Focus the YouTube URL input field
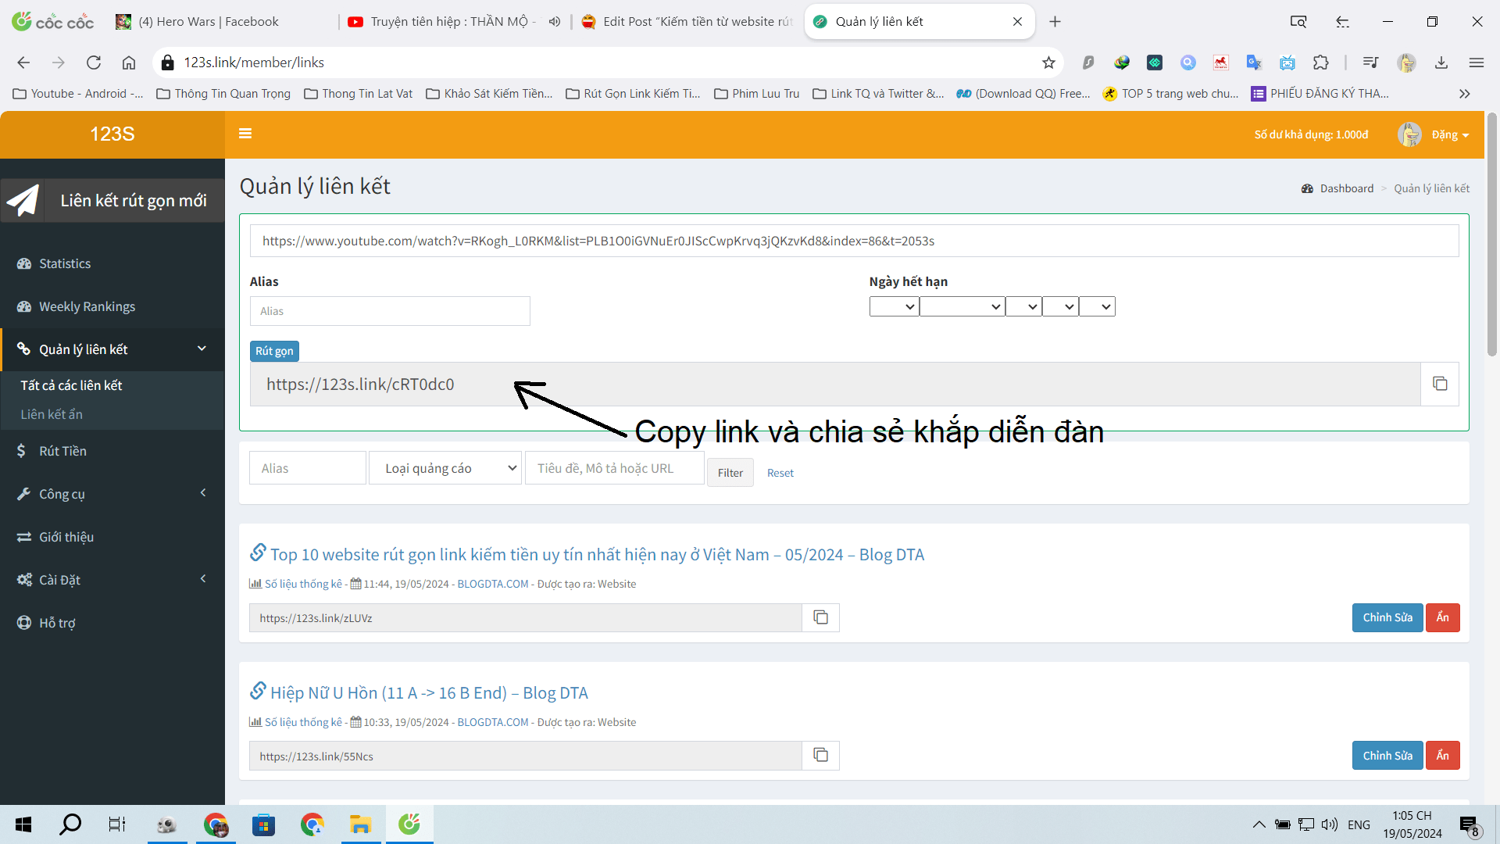 click(854, 241)
